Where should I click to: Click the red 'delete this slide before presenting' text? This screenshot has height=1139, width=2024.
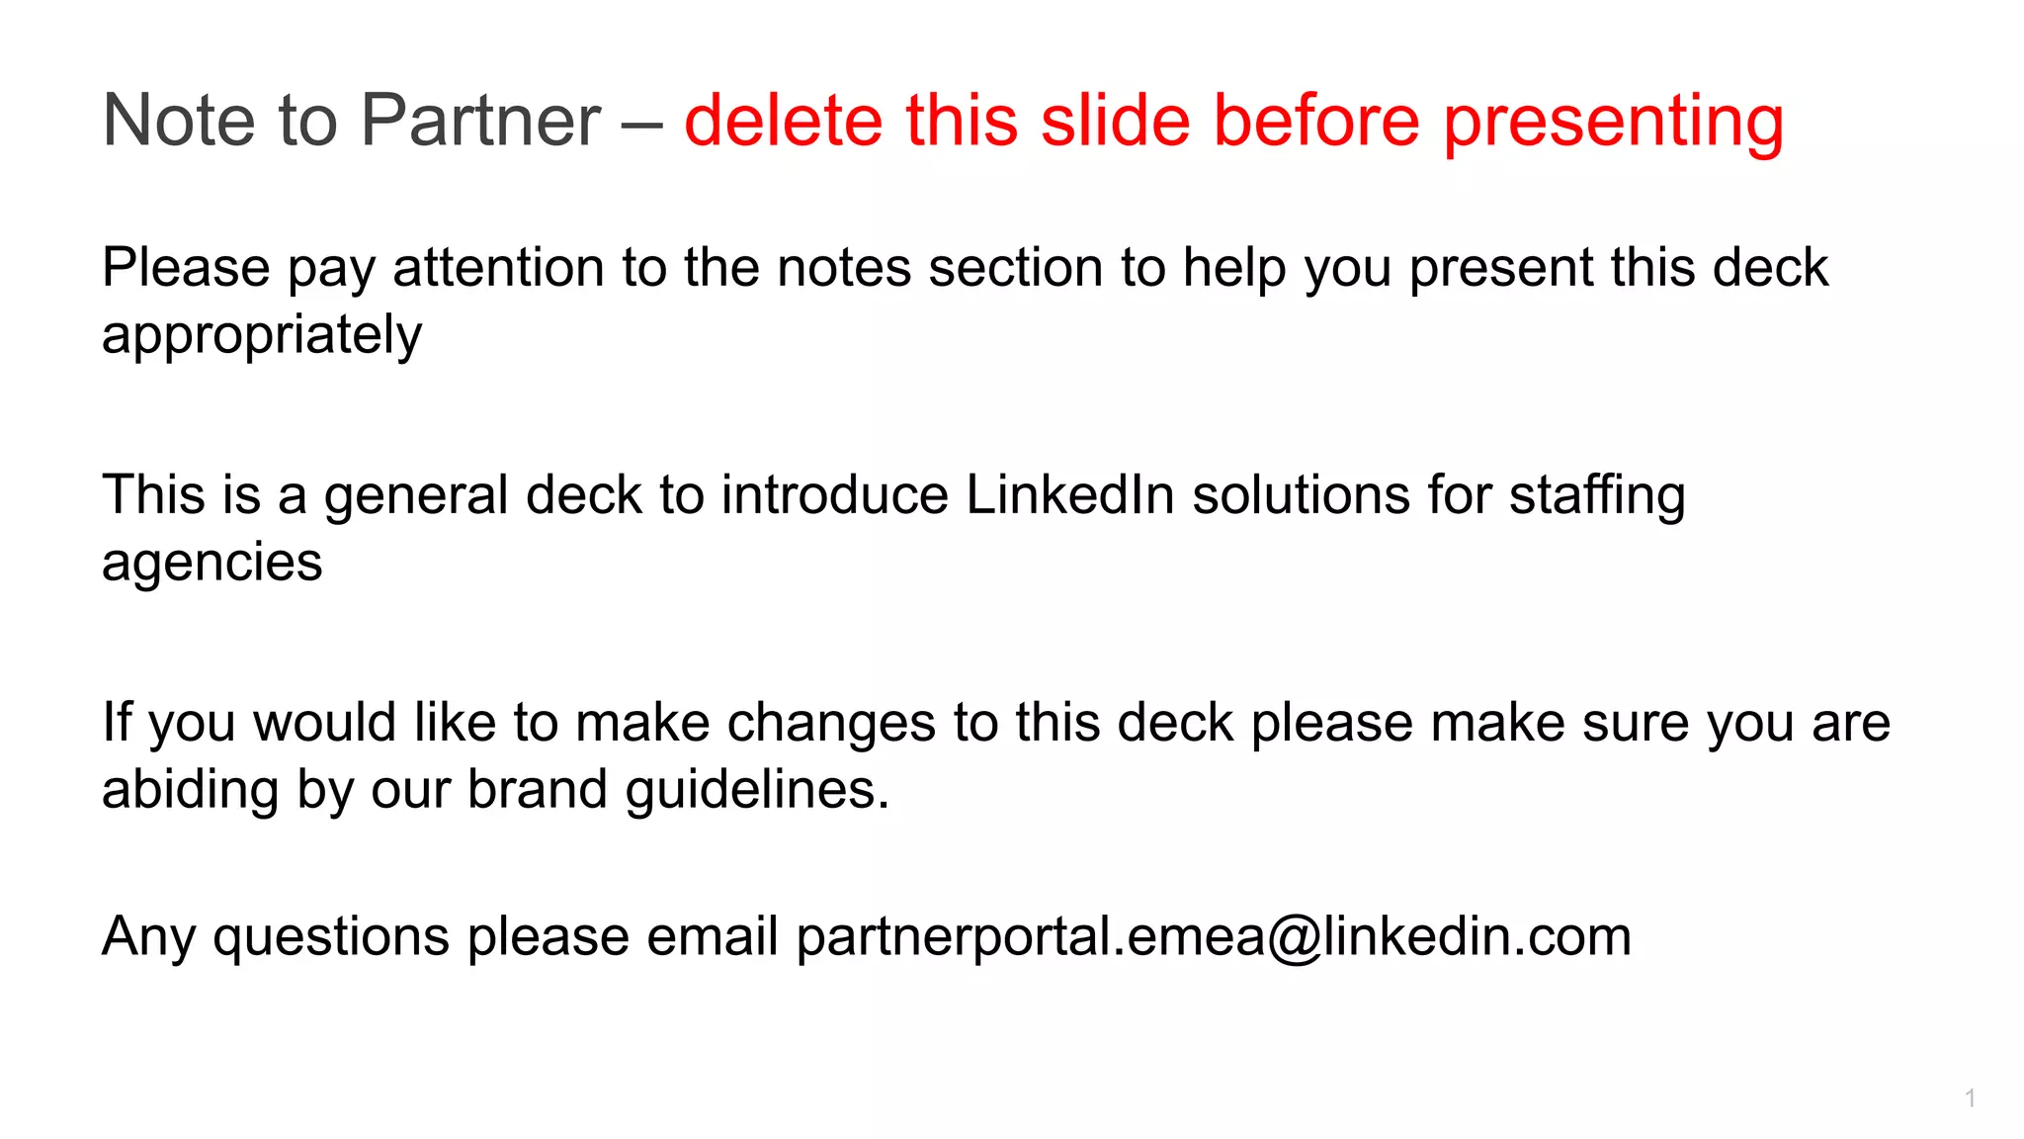pos(1233,121)
